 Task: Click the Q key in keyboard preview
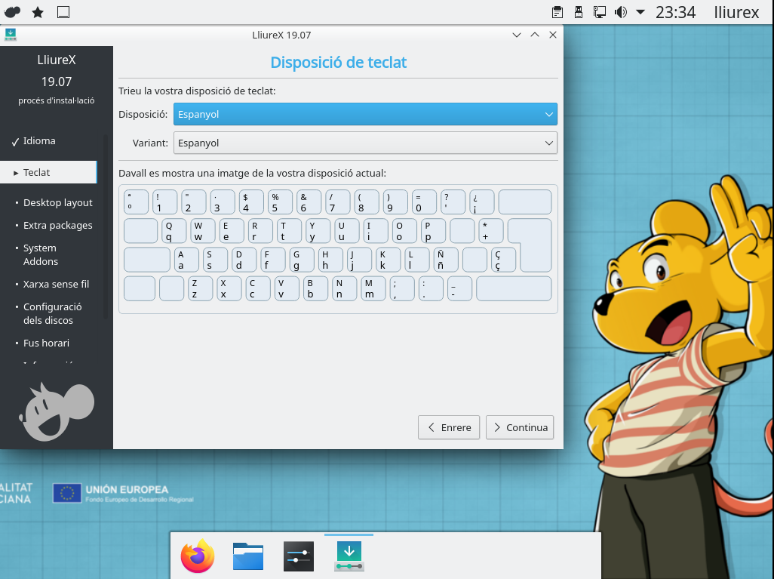click(174, 231)
